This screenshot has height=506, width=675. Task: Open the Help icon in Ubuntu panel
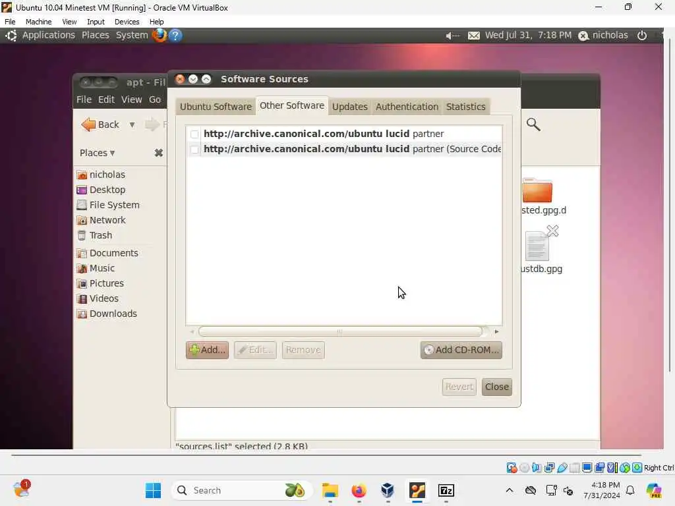point(175,36)
